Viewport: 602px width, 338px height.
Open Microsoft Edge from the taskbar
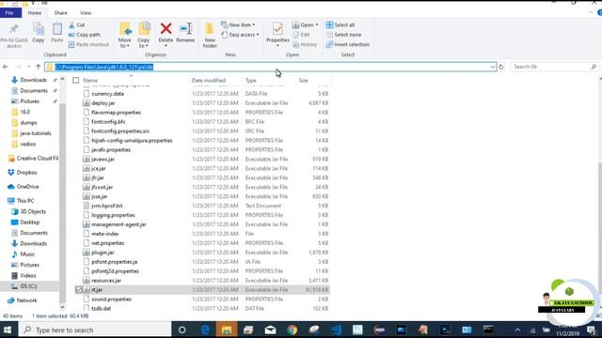point(205,330)
